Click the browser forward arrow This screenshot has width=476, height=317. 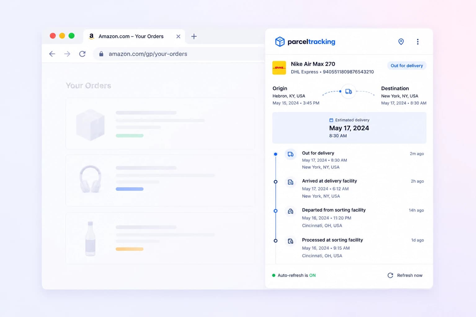pos(67,54)
